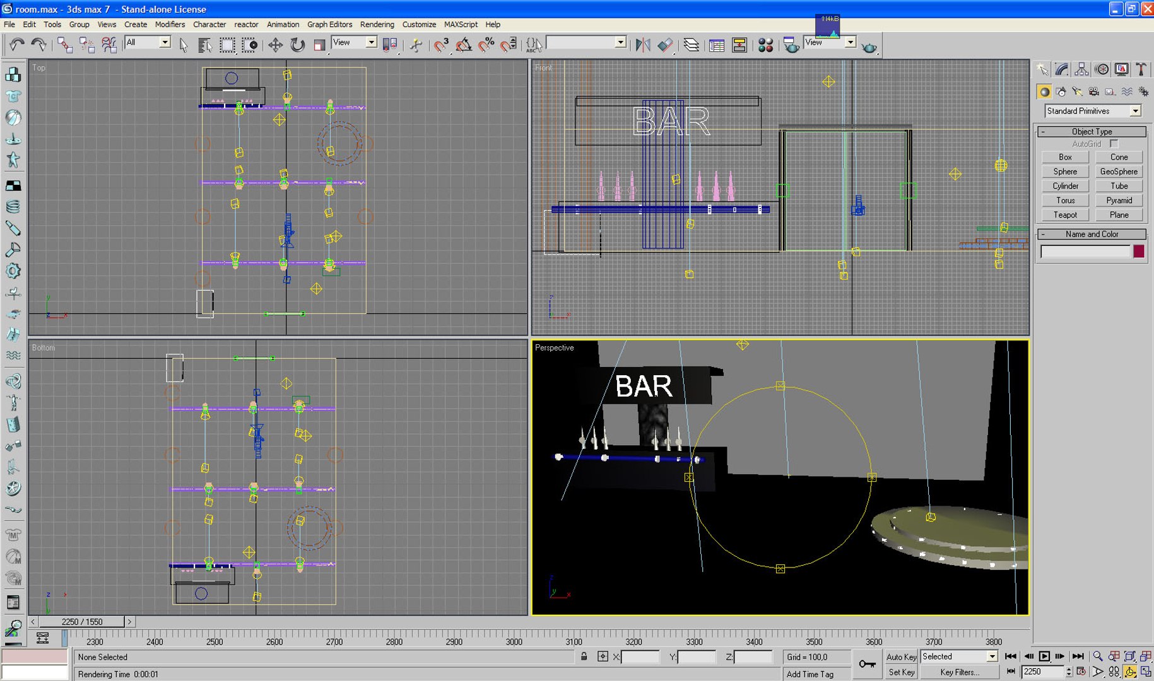Viewport: 1154px width, 681px height.
Task: Toggle the 3D Snaps button
Action: tap(441, 45)
